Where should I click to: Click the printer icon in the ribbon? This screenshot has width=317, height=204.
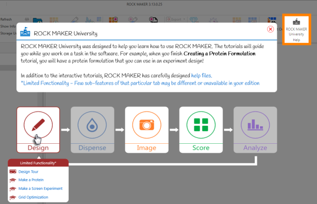click(27, 20)
